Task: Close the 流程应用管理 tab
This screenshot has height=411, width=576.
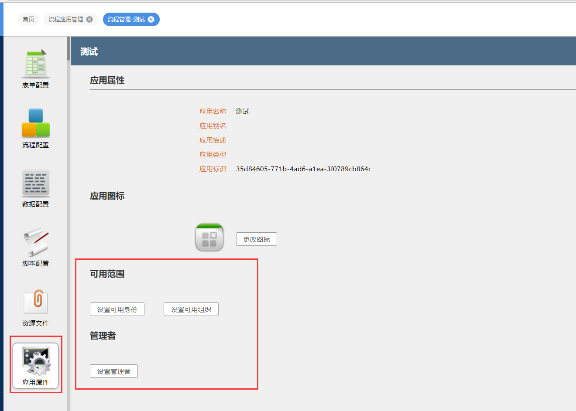Action: [89, 19]
